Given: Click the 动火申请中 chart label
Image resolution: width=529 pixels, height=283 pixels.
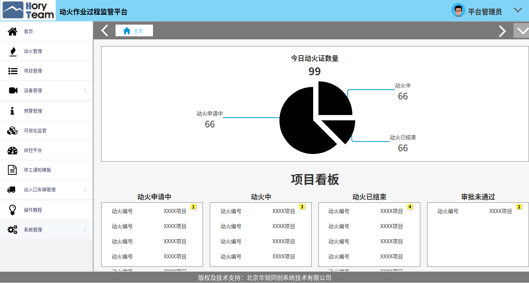Looking at the screenshot, I should pos(210,114).
